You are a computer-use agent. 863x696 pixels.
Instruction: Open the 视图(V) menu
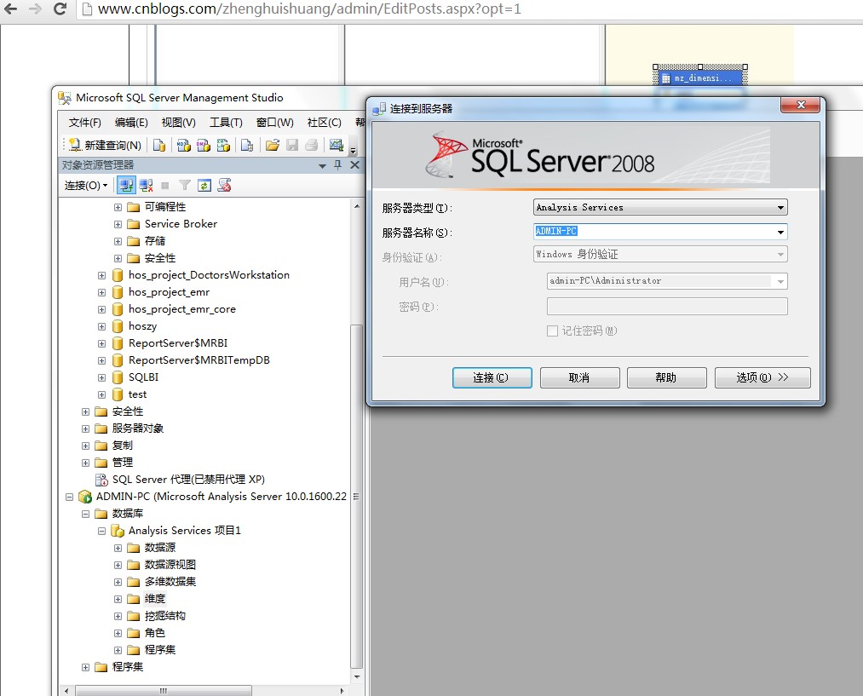178,123
